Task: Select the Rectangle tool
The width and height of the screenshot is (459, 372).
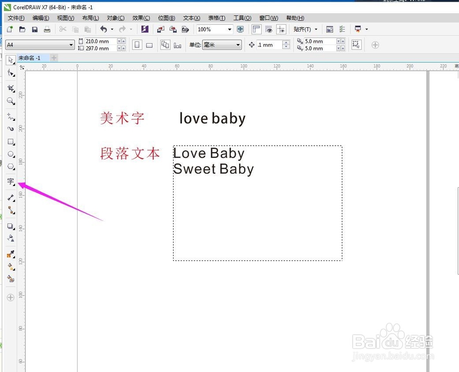Action: tap(11, 142)
